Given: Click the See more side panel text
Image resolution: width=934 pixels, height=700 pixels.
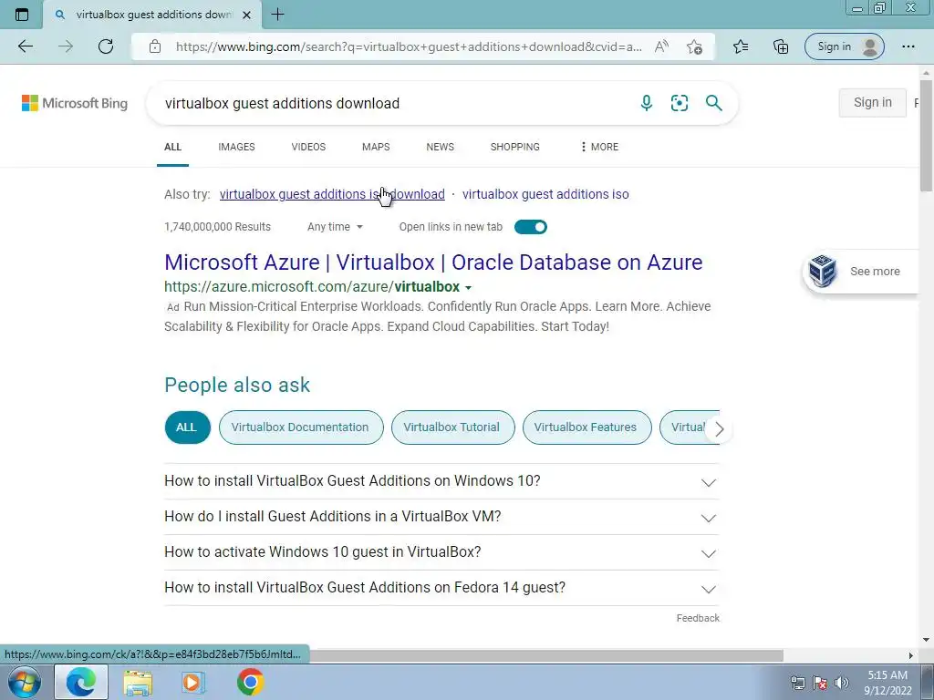Looking at the screenshot, I should point(875,272).
